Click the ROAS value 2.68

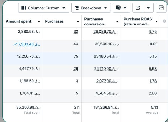pos(153,93)
